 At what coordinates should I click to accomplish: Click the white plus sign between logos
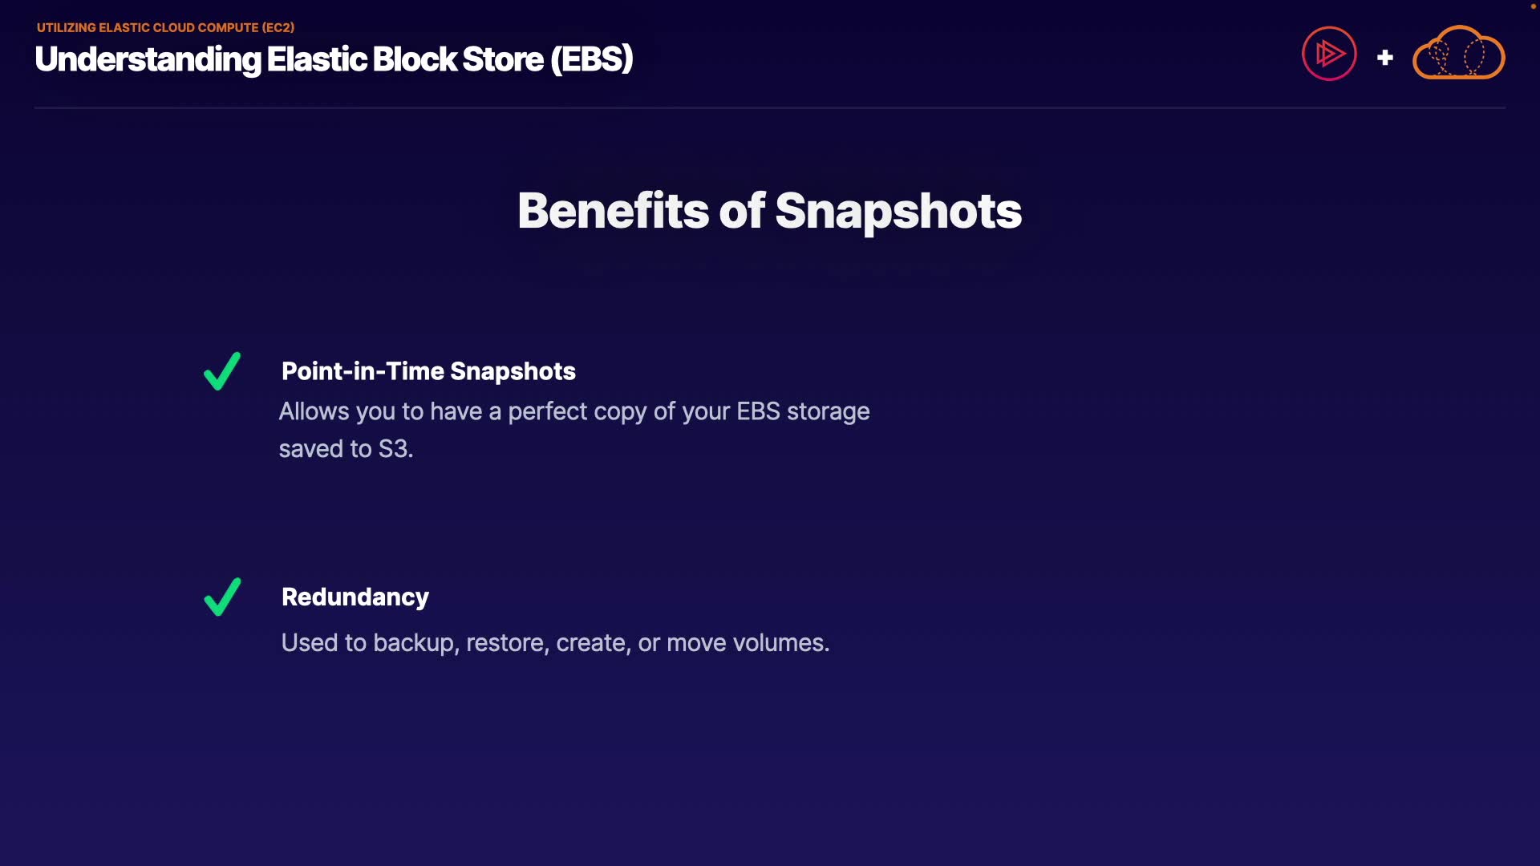pos(1384,58)
